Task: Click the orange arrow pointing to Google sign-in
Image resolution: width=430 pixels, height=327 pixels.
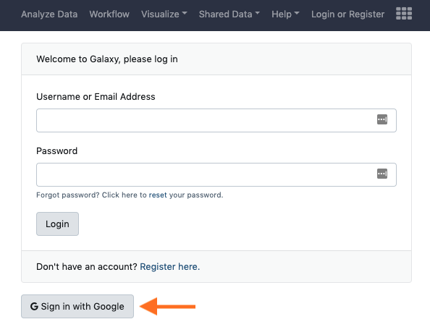Action: click(167, 306)
